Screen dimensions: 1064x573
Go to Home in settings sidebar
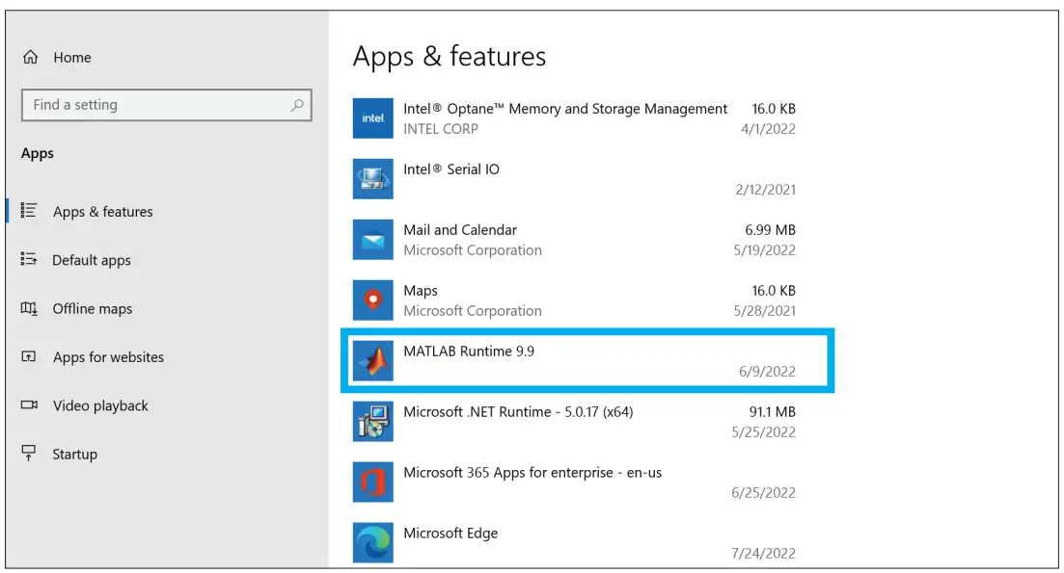71,58
